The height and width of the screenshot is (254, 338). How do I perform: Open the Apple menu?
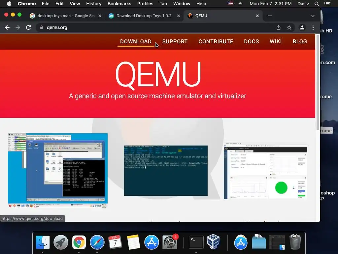pos(9,4)
